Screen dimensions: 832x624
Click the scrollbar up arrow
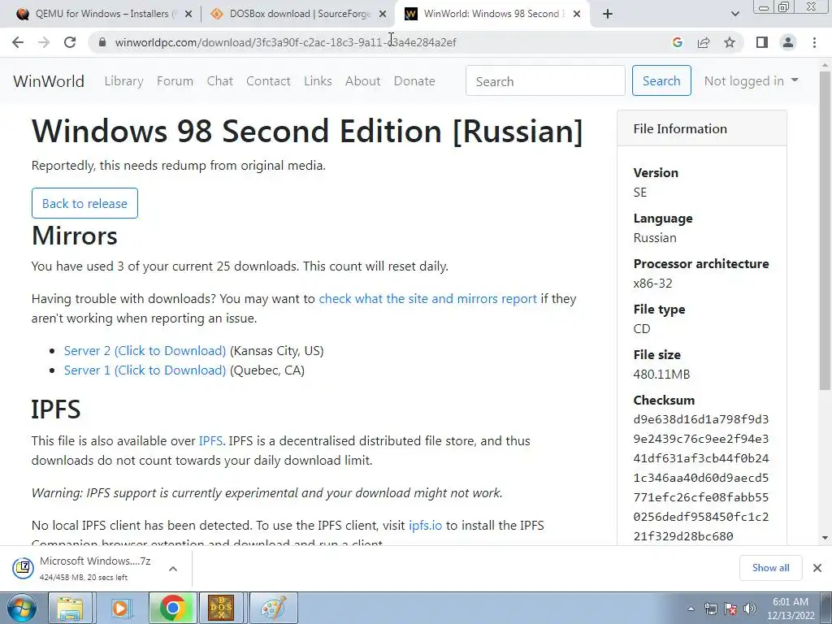coord(825,64)
